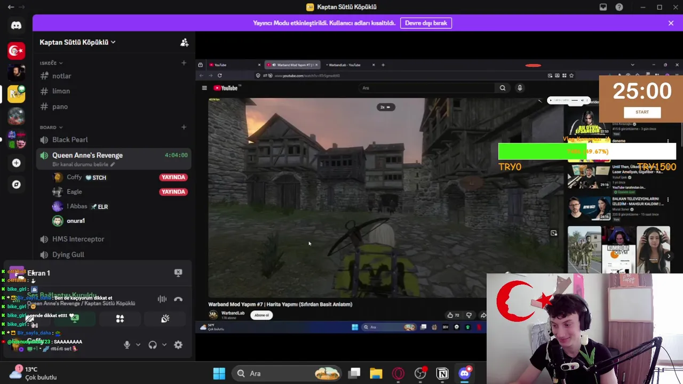Click the YouTube Ara search field in stream
This screenshot has width=683, height=384.
[x=427, y=88]
